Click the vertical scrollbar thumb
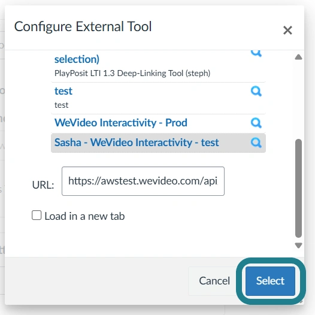The height and width of the screenshot is (315, 315). tap(298, 188)
